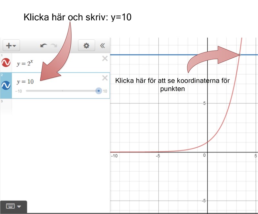This screenshot has height=214, width=258.
Task: Hide the red y=2^x curve via its icon
Action: pos(6,63)
